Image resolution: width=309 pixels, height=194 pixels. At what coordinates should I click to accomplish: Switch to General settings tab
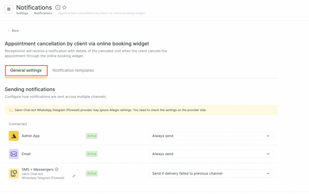click(26, 70)
